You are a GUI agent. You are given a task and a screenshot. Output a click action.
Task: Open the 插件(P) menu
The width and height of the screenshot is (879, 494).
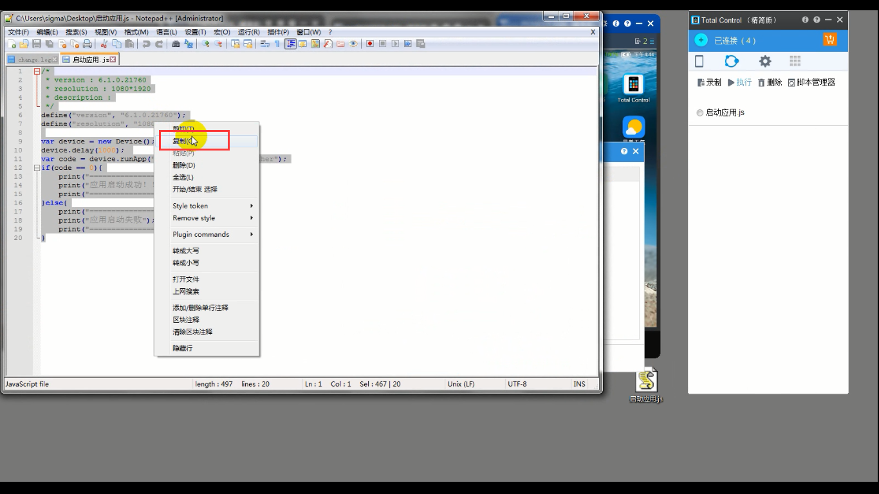point(278,32)
